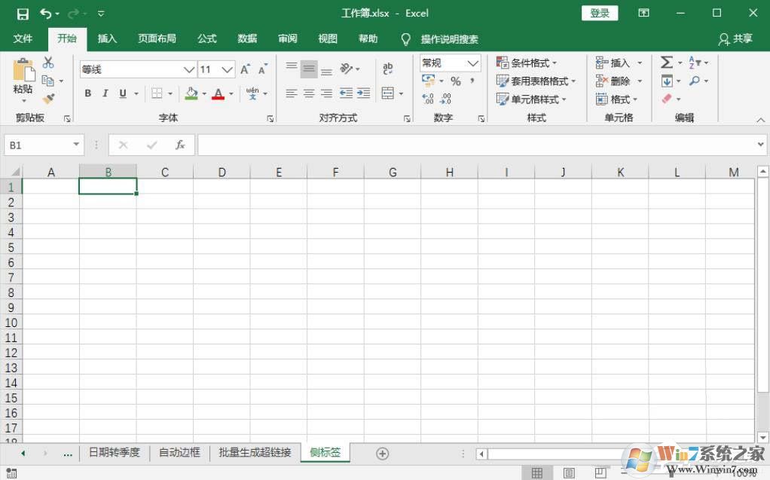Open the font size dropdown
The width and height of the screenshot is (770, 480).
tap(226, 69)
